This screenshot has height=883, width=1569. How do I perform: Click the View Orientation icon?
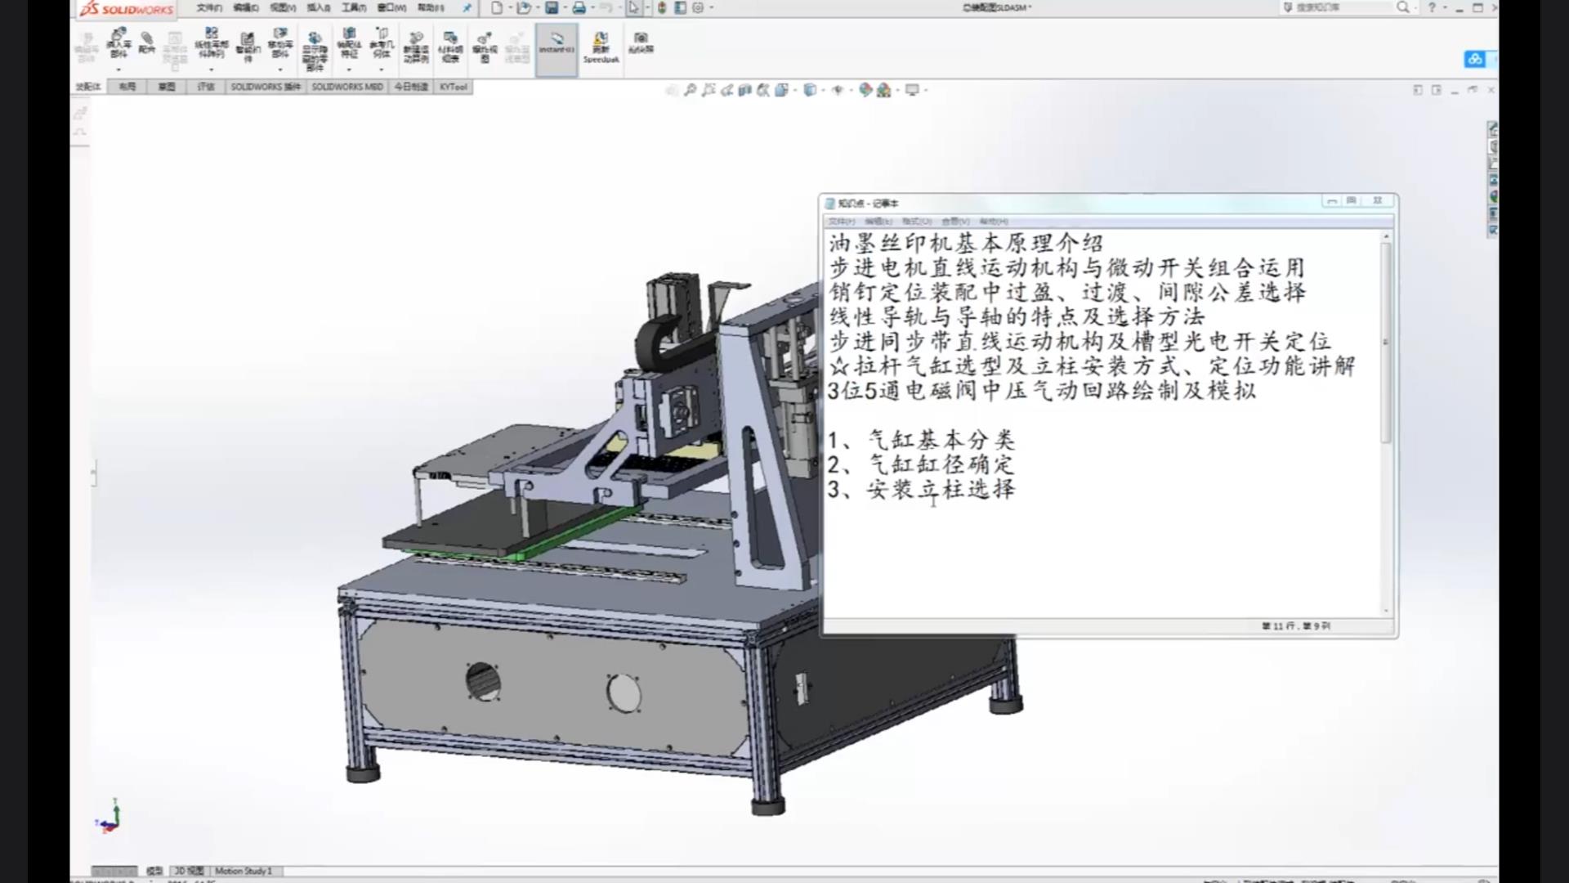pos(781,90)
